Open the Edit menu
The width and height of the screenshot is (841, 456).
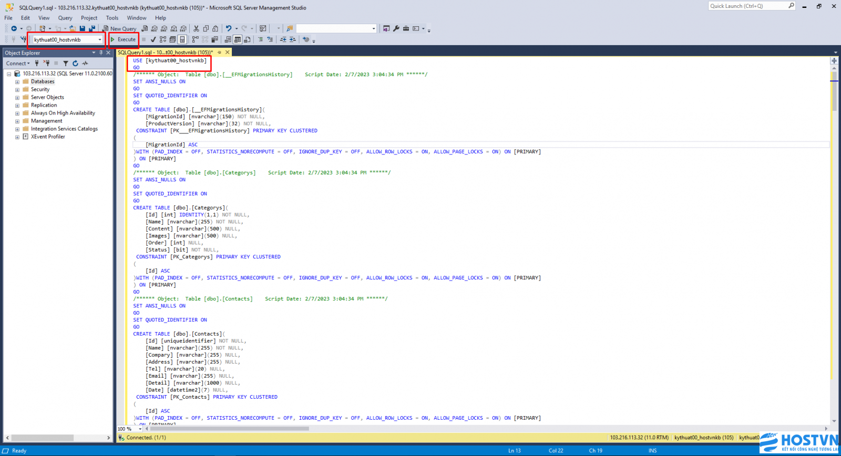(25, 18)
